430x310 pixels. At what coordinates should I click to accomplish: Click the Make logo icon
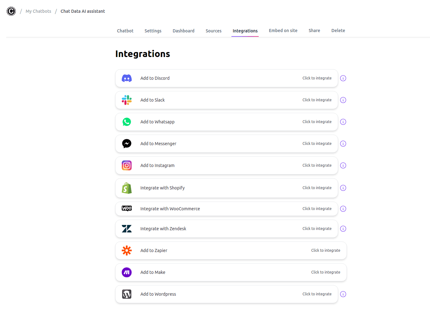(x=127, y=272)
